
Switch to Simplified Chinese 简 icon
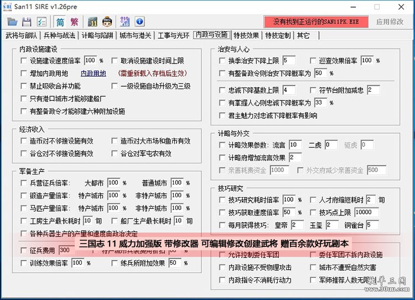tap(60, 22)
